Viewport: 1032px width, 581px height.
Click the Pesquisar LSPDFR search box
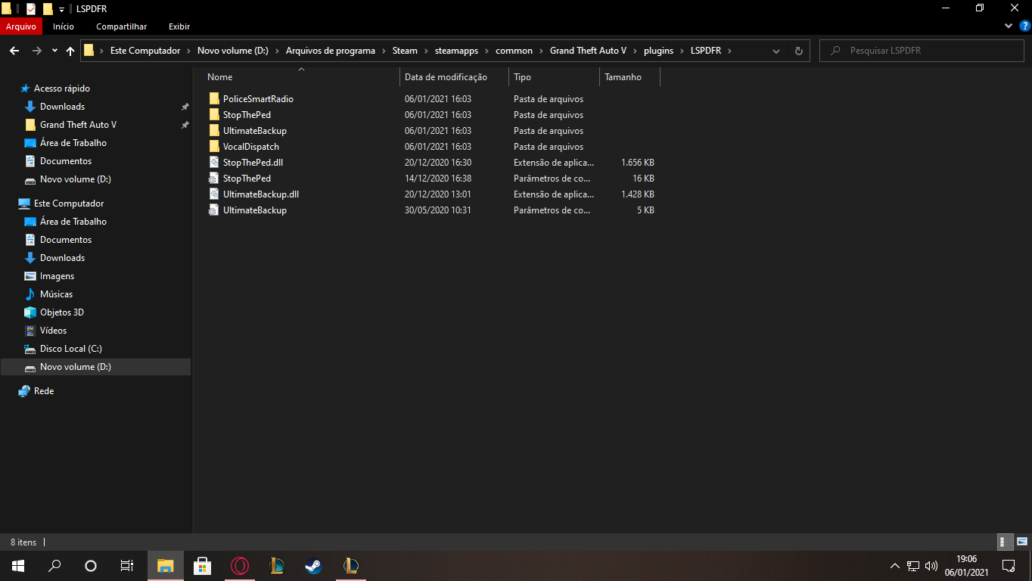click(922, 51)
